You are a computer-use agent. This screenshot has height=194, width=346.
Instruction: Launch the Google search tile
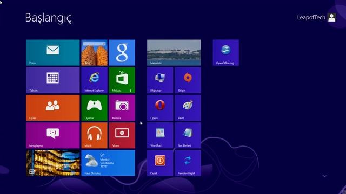tap(122, 53)
